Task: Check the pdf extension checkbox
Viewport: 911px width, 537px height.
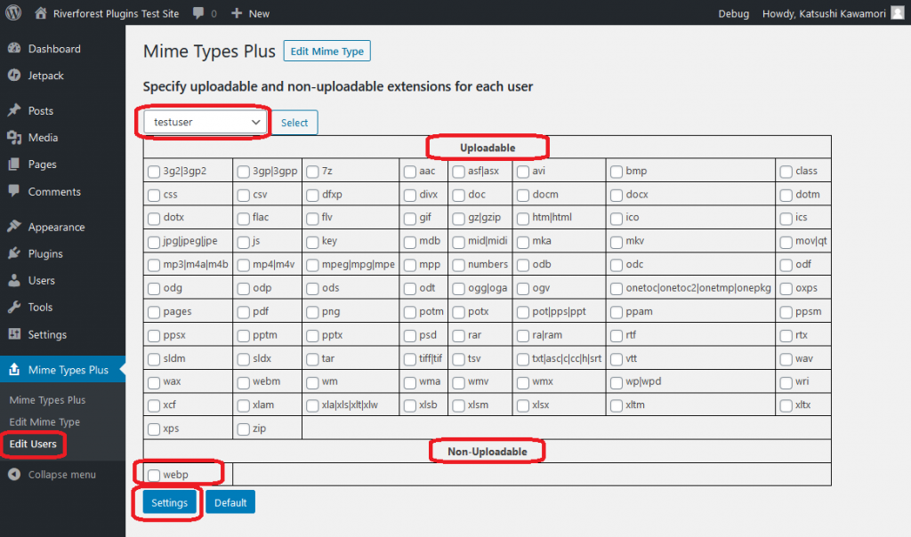Action: click(x=244, y=312)
